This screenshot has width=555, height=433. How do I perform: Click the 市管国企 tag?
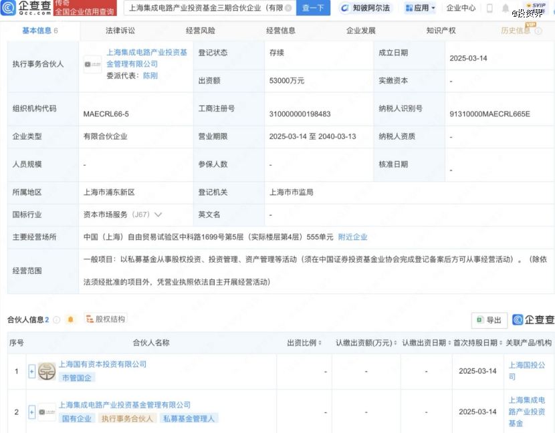(77, 378)
